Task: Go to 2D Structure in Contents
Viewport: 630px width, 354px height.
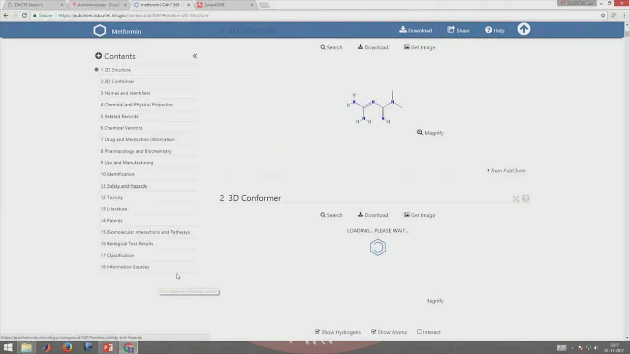Action: (x=116, y=70)
